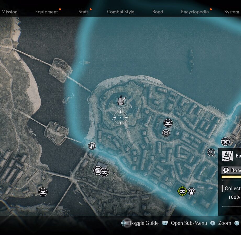The height and width of the screenshot is (235, 241).
Task: Click the marker above the shrine icon
Action: click(168, 123)
